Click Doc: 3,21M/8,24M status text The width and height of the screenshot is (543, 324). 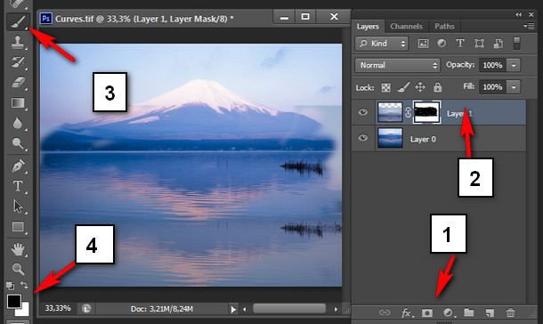pyautogui.click(x=162, y=309)
